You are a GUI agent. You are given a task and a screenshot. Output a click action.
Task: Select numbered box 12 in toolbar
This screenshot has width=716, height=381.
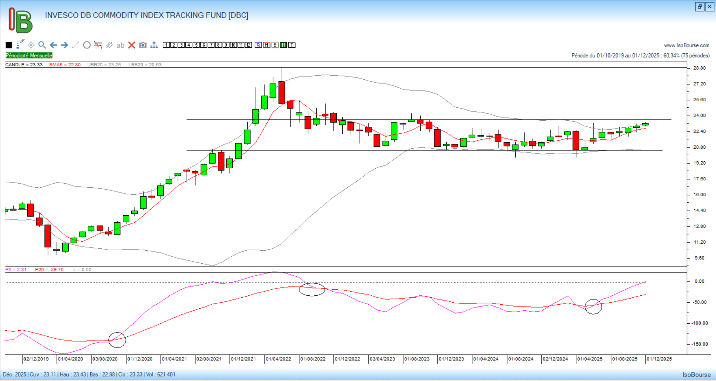pyautogui.click(x=248, y=45)
